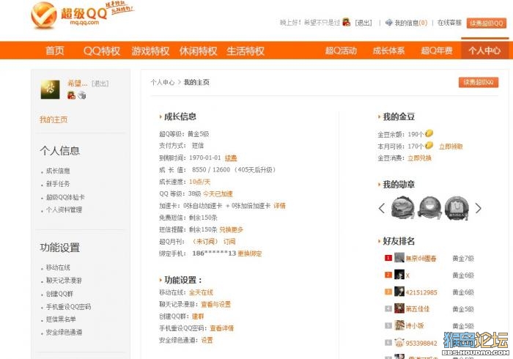Open friend 無奈de圈套 name link
513x359 pixels.
coord(421,259)
